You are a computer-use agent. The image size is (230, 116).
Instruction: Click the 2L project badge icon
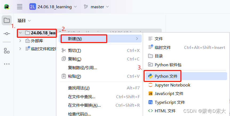[x=33, y=7]
